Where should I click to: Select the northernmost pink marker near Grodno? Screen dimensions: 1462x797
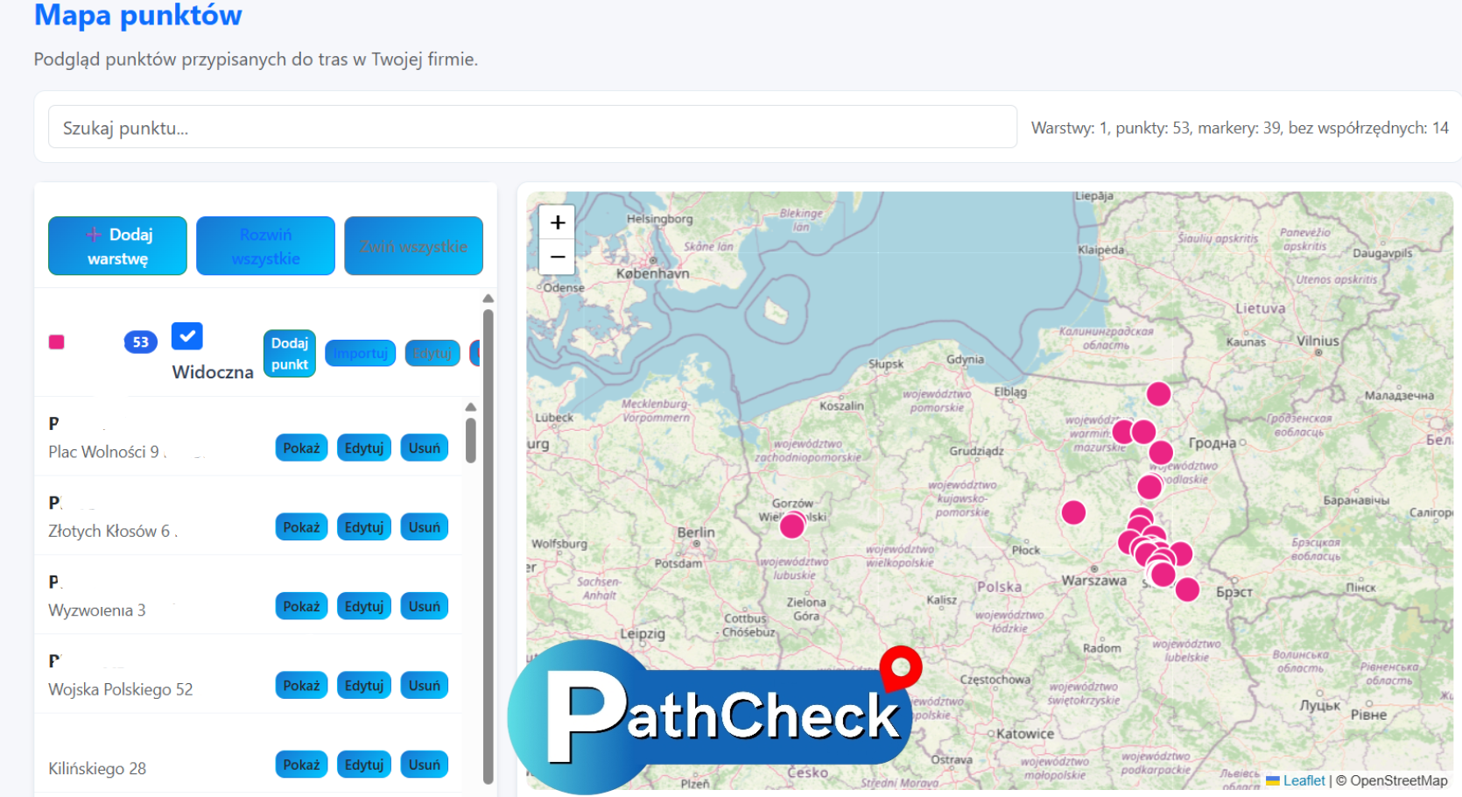1158,394
